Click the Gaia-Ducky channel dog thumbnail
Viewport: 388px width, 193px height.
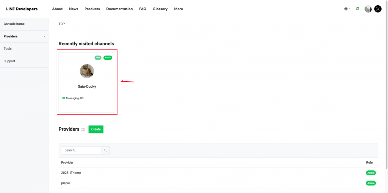pos(87,71)
